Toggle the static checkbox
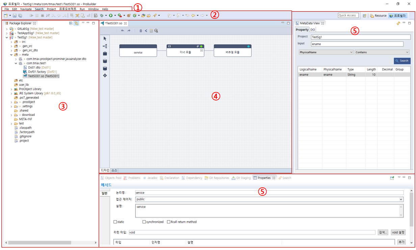 click(x=115, y=222)
